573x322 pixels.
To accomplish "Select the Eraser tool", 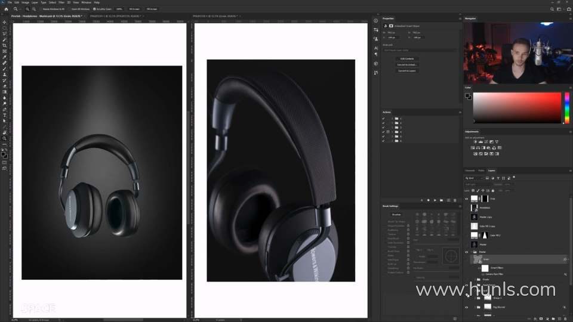I will (4, 86).
